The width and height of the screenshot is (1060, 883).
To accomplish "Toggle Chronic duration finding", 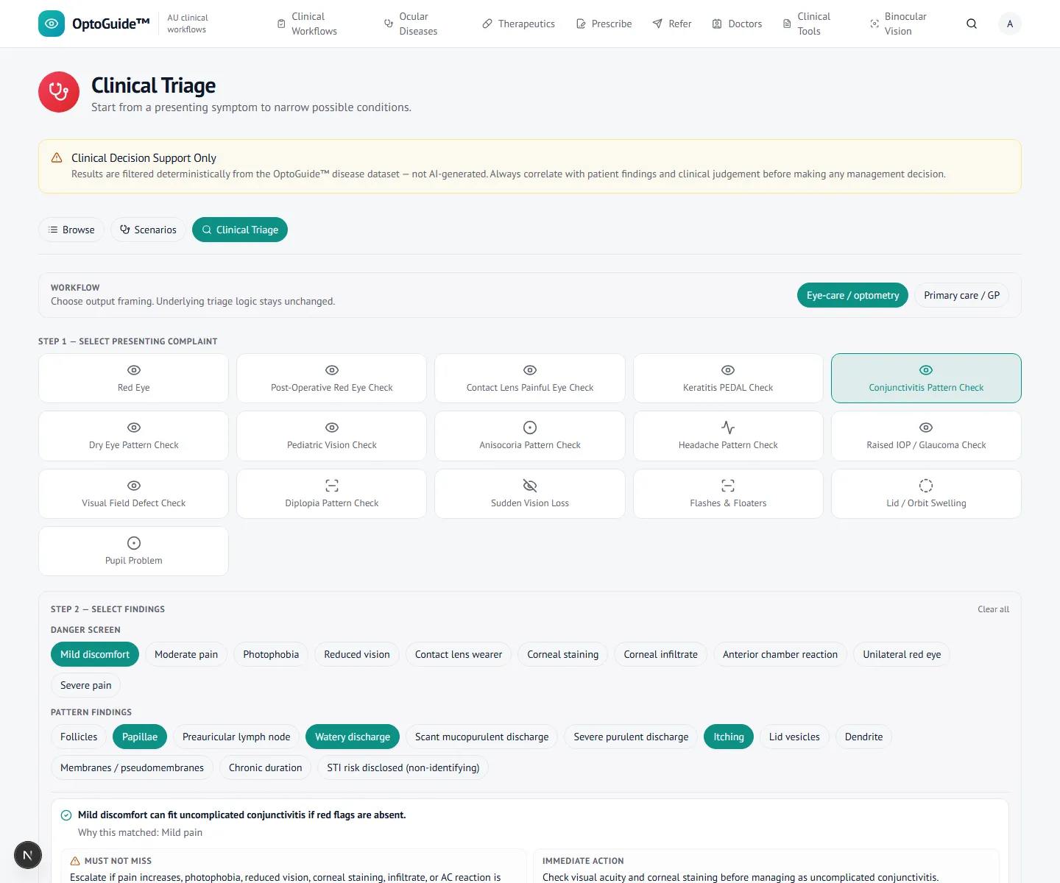I will pyautogui.click(x=265, y=767).
